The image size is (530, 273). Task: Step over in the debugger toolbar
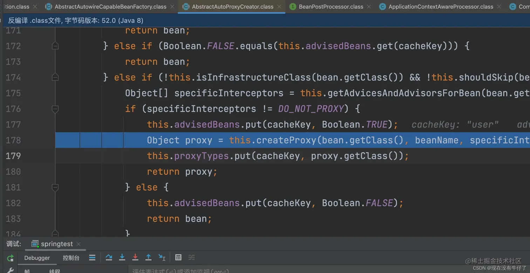pyautogui.click(x=109, y=258)
